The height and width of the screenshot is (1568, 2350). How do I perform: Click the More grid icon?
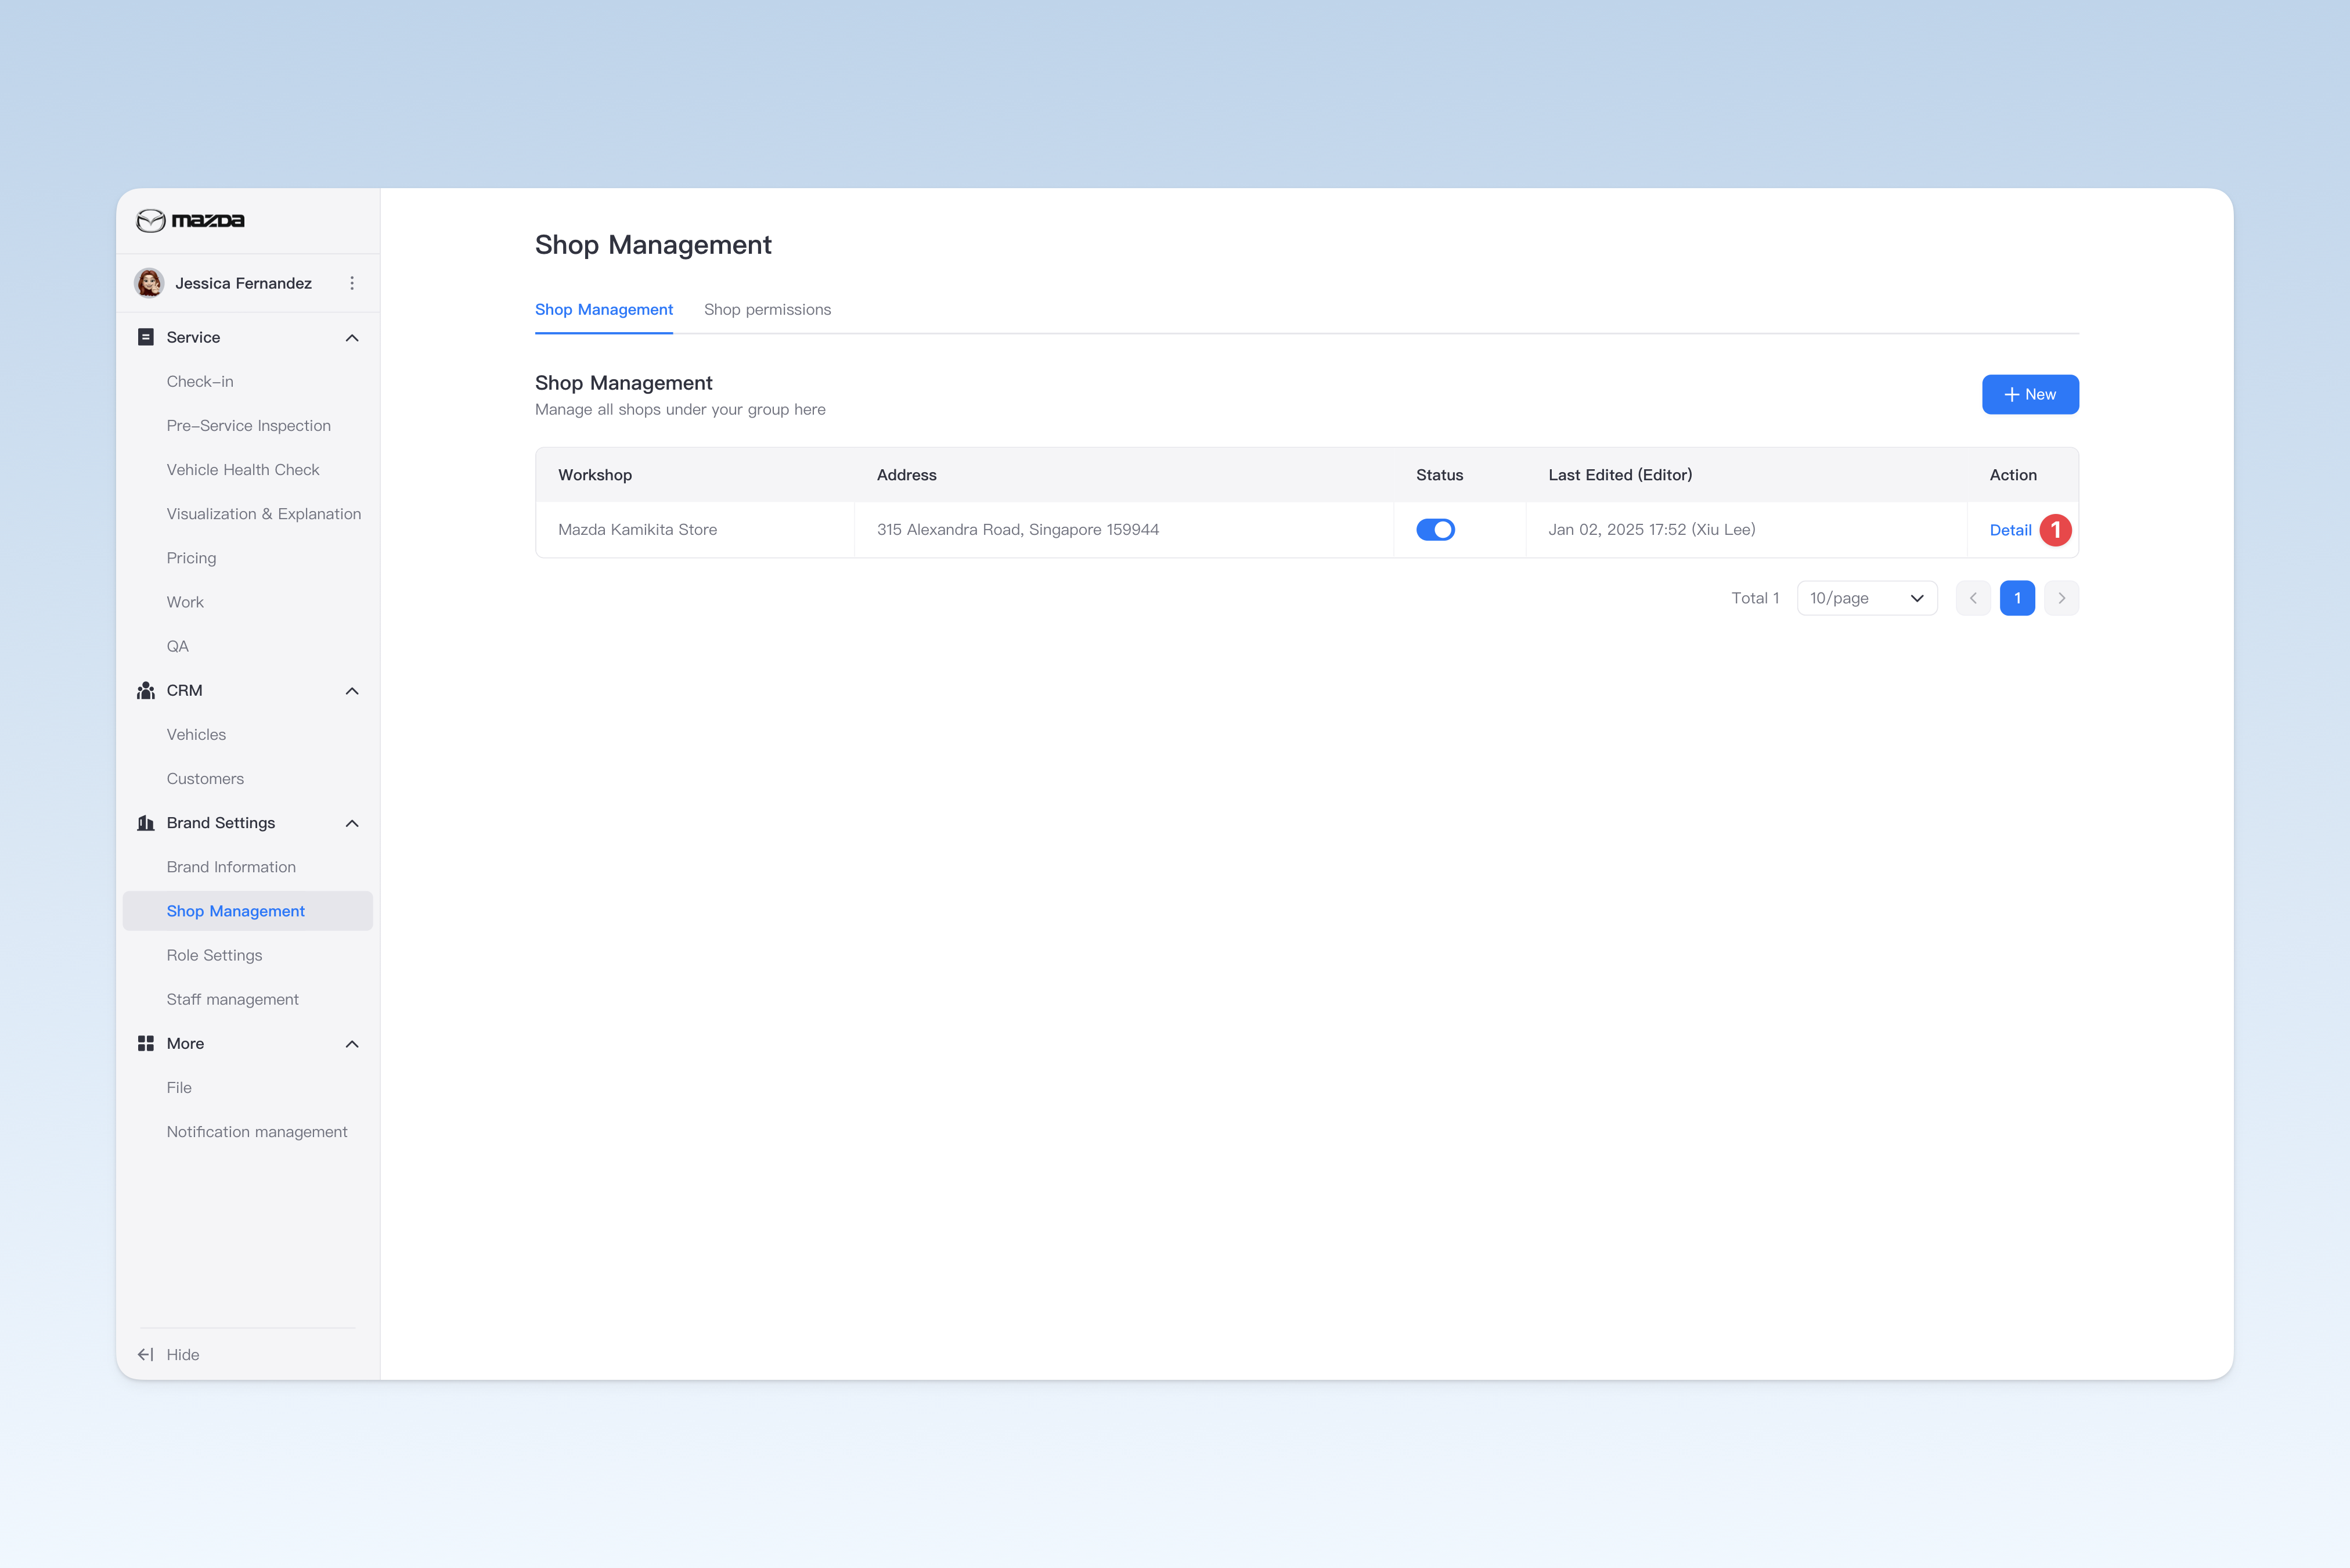146,1043
